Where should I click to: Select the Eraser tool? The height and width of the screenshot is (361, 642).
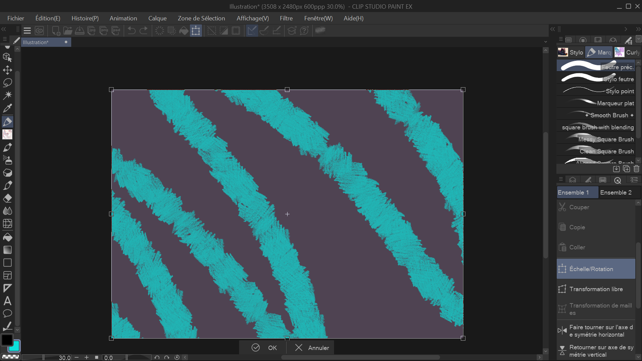pos(7,198)
